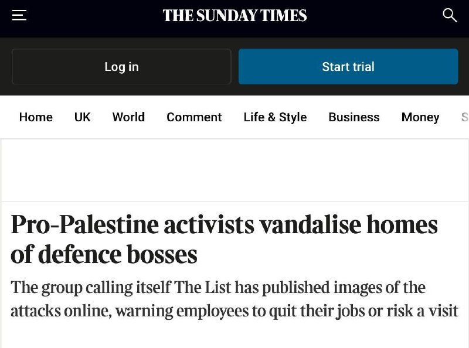Click 'warning employees' in the subheading
This screenshot has width=469, height=348.
coord(182,311)
